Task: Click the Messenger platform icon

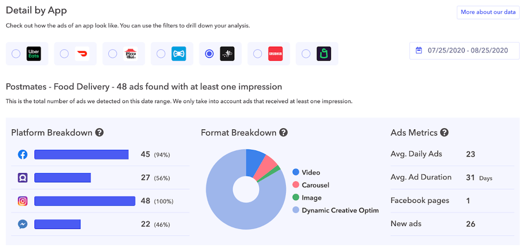Action: click(x=23, y=224)
